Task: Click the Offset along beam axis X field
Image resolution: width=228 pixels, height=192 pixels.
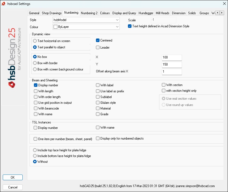Action: [x=172, y=72]
